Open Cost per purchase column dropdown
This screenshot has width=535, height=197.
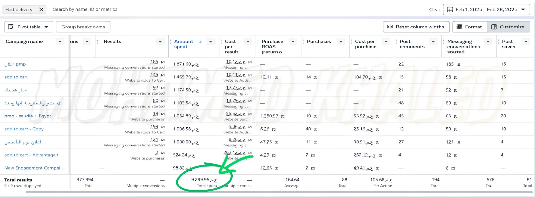pyautogui.click(x=386, y=42)
